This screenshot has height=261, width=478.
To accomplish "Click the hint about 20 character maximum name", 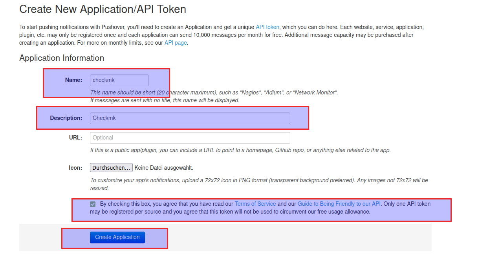I will coord(214,93).
